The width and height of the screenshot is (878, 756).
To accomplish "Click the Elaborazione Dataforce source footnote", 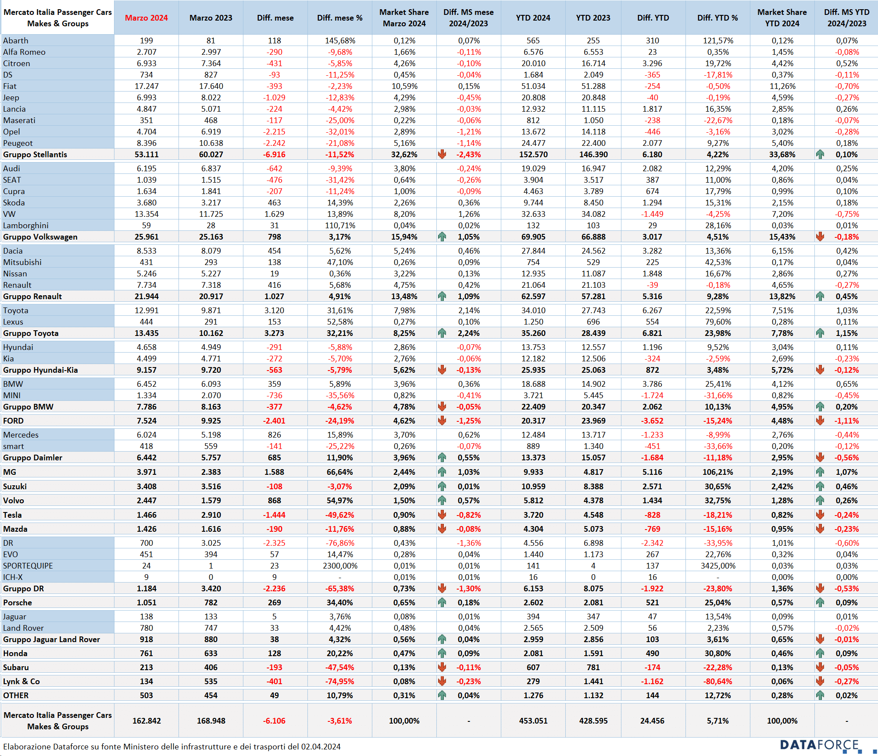I will [x=172, y=746].
